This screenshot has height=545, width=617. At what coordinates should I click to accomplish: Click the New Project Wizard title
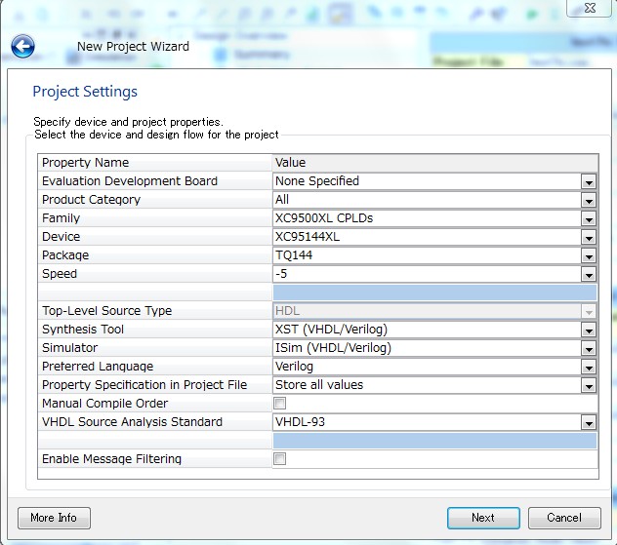pos(133,47)
